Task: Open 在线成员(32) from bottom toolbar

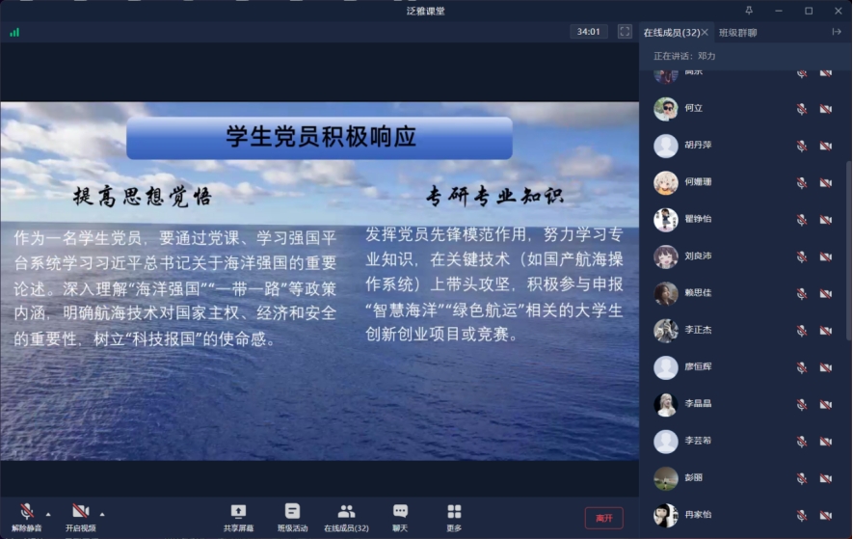Action: click(x=346, y=512)
